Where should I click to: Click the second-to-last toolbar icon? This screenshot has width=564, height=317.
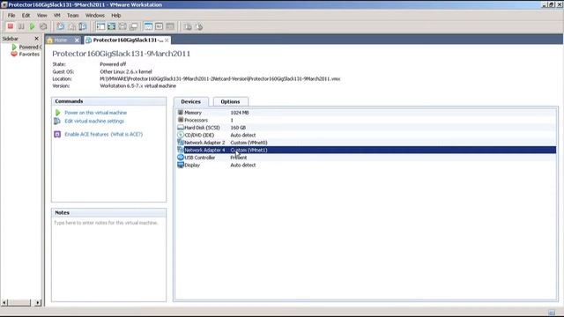click(188, 26)
